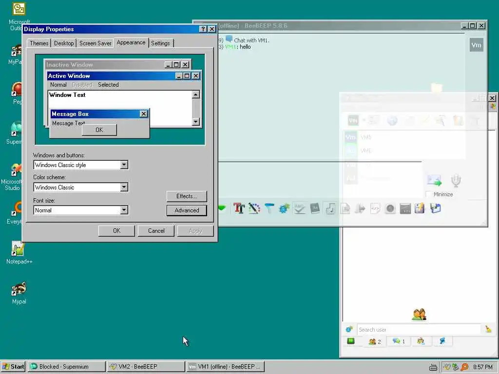Screen dimensions: 499x374
Task: Click the Advanced button
Action: pyautogui.click(x=187, y=210)
